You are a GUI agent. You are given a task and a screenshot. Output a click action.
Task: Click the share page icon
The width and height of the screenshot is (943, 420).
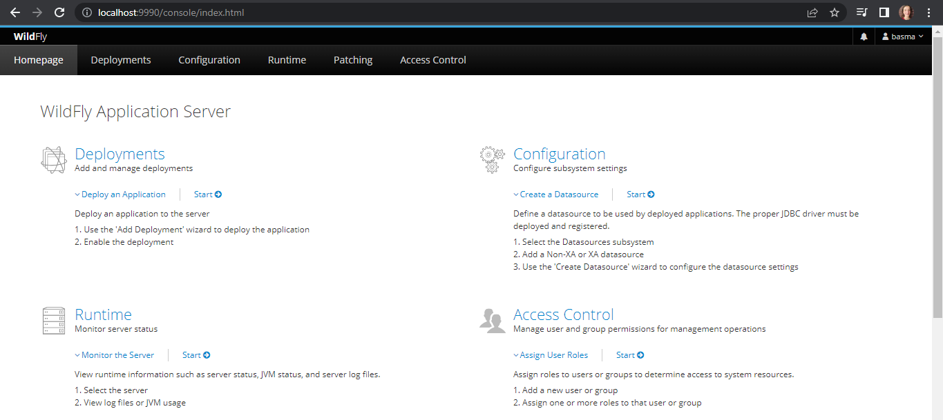(812, 12)
